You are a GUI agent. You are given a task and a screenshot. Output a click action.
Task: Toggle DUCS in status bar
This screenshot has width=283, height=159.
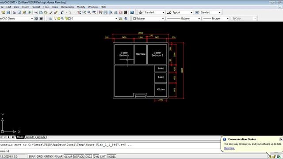point(88,157)
